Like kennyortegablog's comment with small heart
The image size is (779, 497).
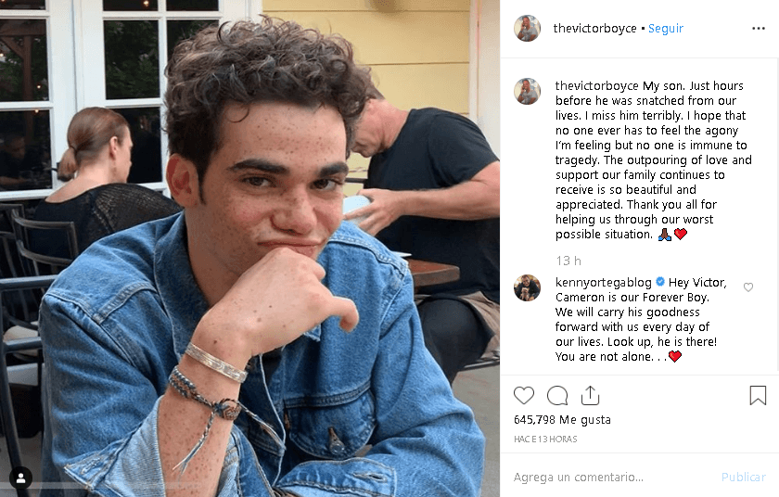pyautogui.click(x=748, y=287)
